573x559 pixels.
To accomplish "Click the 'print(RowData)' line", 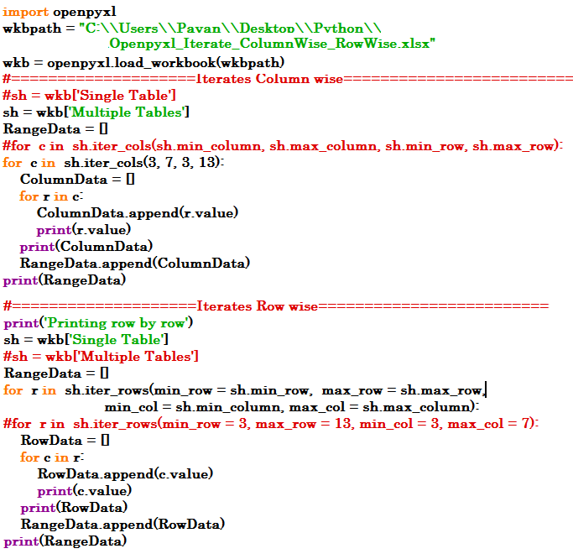I will pos(74,508).
